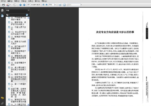This screenshot has width=151, height=106.
Task: Click the bookmark icon beside item 23
Action: (9, 84)
